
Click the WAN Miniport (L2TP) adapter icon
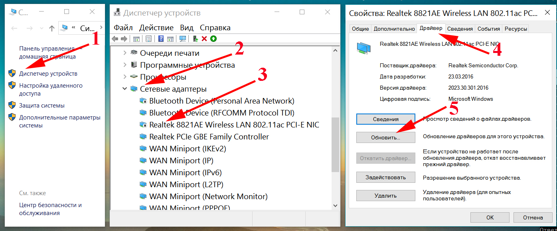click(x=143, y=185)
